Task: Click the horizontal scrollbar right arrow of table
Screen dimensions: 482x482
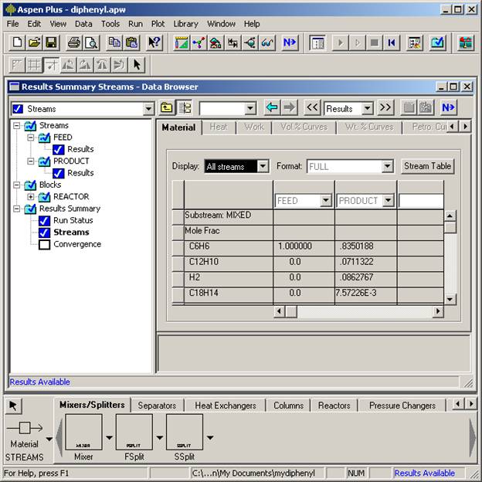Action: tap(438, 311)
